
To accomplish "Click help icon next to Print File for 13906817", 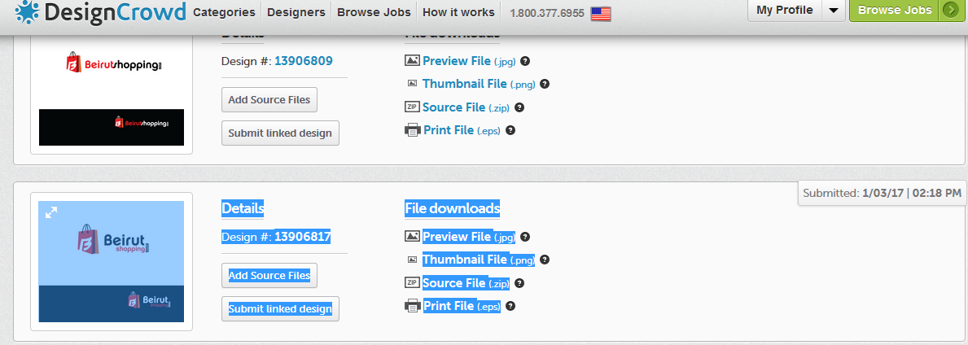I will (510, 306).
